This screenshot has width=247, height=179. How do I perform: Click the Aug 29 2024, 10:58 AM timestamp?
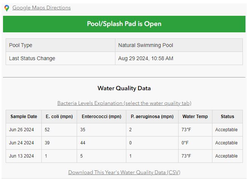145,58
